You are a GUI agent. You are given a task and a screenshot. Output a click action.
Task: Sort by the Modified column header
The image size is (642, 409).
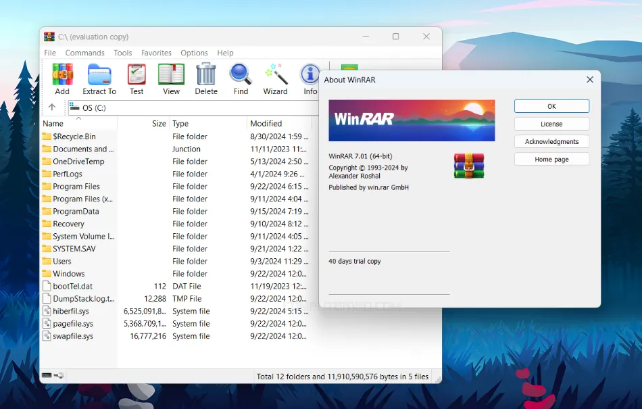279,123
